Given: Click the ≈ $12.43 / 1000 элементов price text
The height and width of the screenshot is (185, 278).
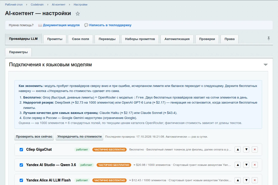Looking at the screenshot, I should [x=148, y=180].
